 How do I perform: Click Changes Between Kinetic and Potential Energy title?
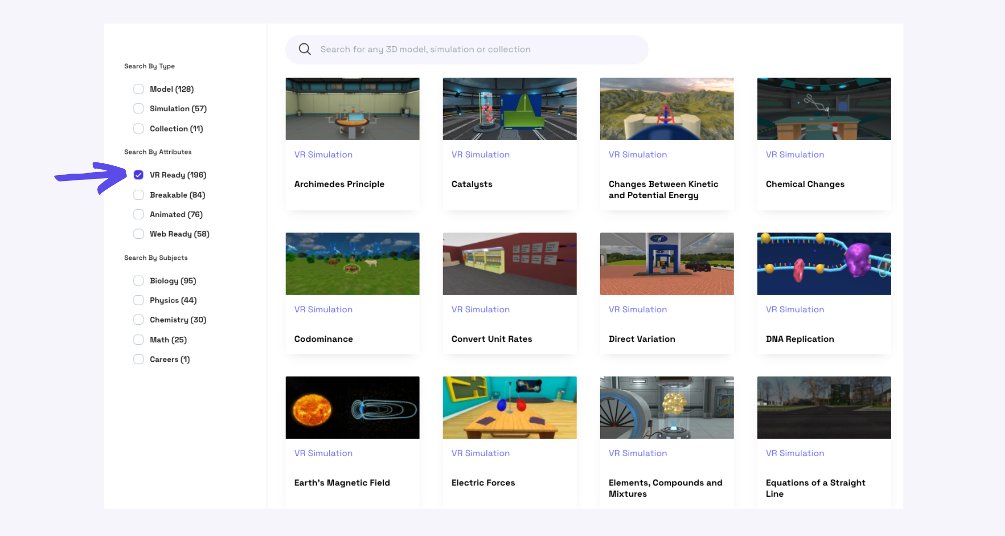pos(663,190)
